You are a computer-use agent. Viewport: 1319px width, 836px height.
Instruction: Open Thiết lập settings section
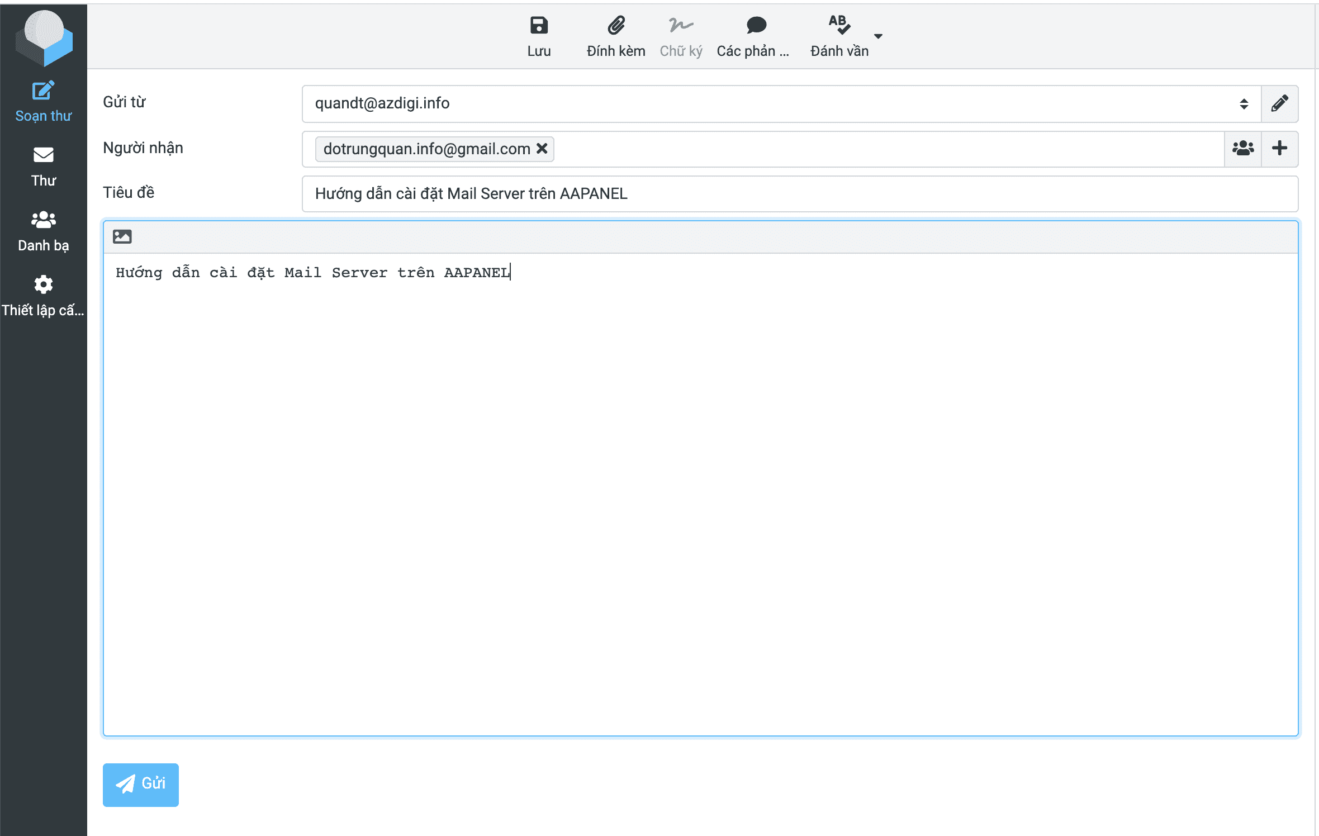(x=44, y=296)
